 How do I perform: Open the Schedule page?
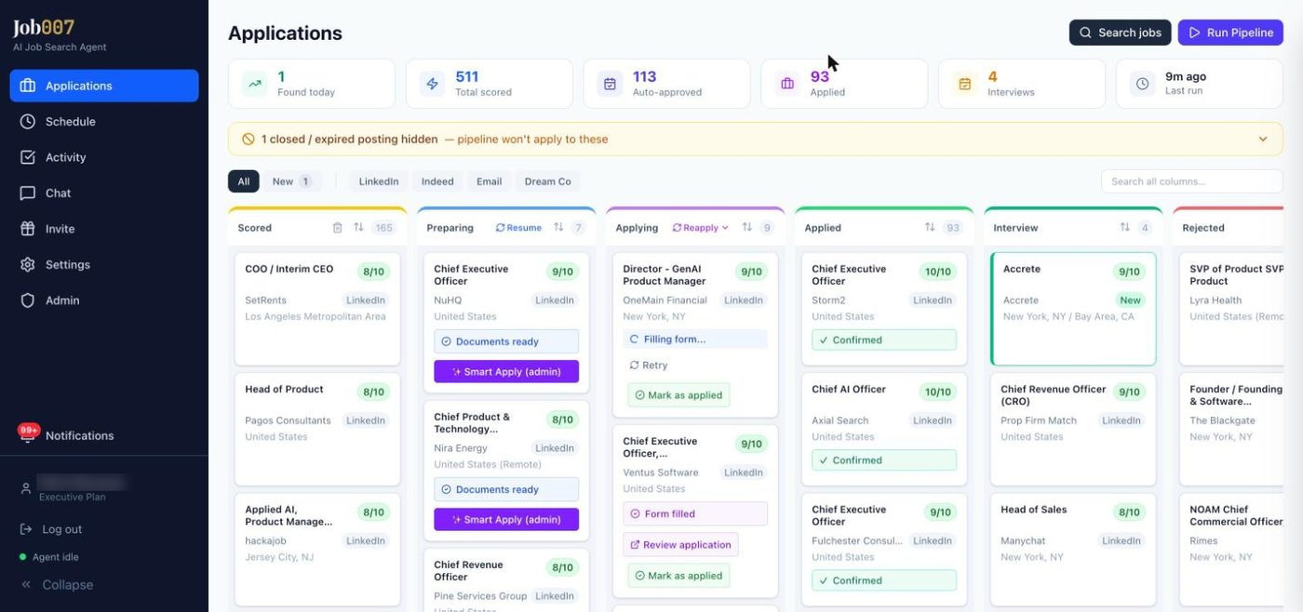(104, 122)
